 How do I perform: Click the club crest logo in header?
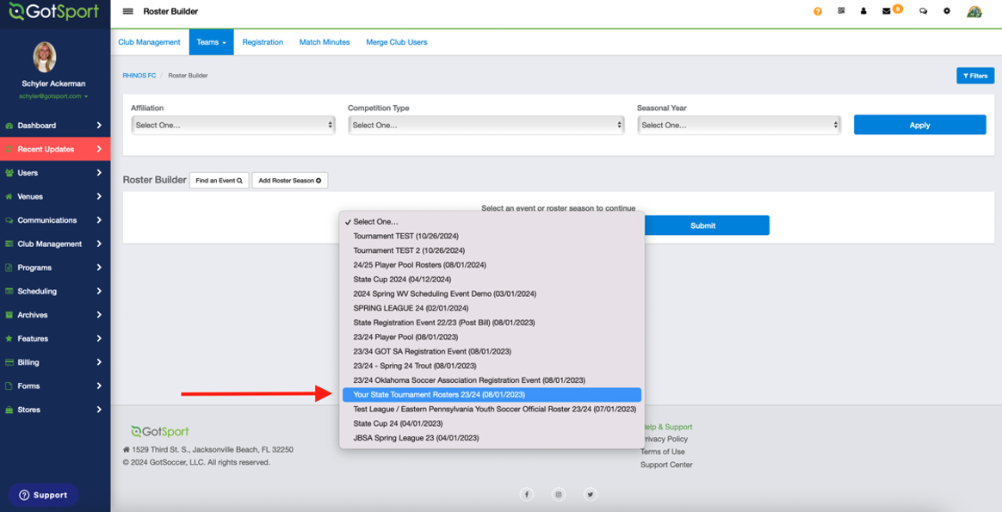coord(974,11)
